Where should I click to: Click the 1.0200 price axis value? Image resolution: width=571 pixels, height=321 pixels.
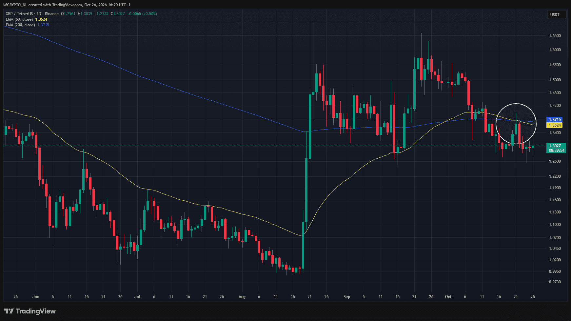[x=555, y=260]
